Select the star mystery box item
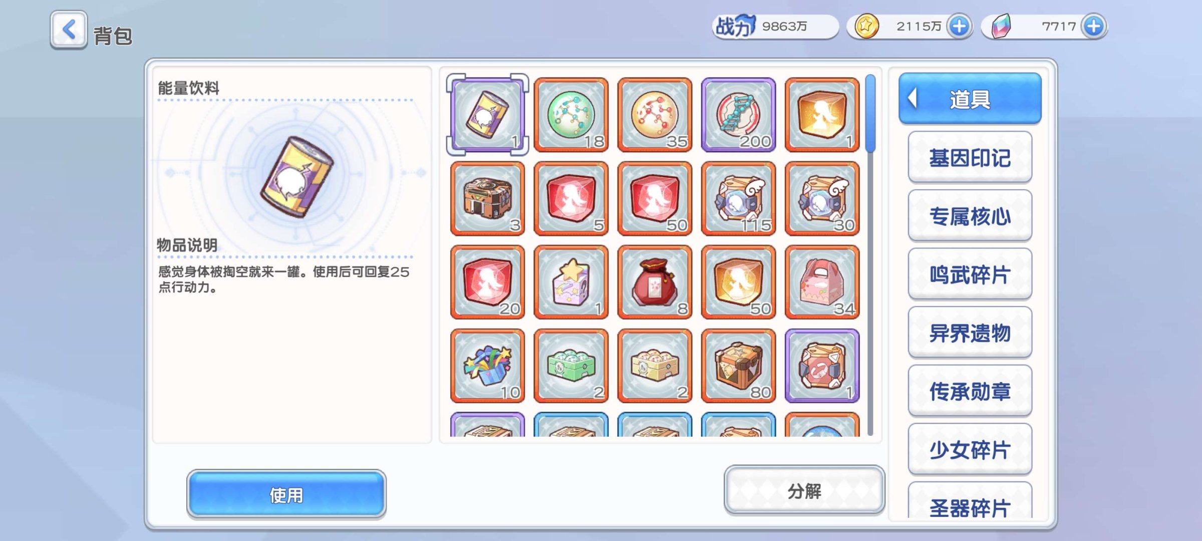This screenshot has height=541, width=1202. pos(571,282)
